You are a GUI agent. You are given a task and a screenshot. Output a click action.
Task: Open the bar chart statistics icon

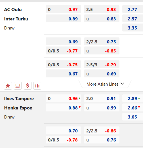(37, 86)
